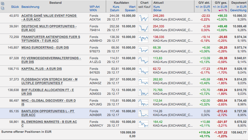Sort by Börse column header
The image size is (248, 140).
pyautogui.click(x=157, y=10)
